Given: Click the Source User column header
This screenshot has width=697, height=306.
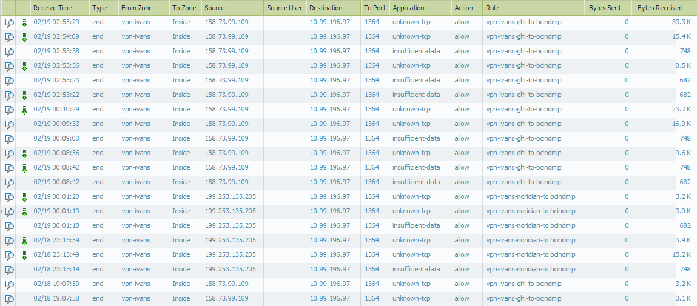Looking at the screenshot, I should [285, 8].
